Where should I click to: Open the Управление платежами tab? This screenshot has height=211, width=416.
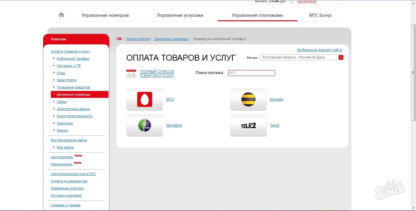pyautogui.click(x=257, y=15)
